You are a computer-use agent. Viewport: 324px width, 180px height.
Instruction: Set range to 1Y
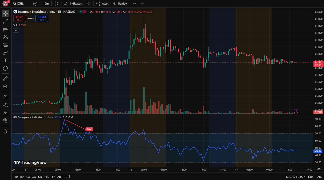(53, 177)
